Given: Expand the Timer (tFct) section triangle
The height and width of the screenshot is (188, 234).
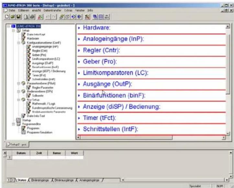Looking at the screenshot, I should [79, 118].
